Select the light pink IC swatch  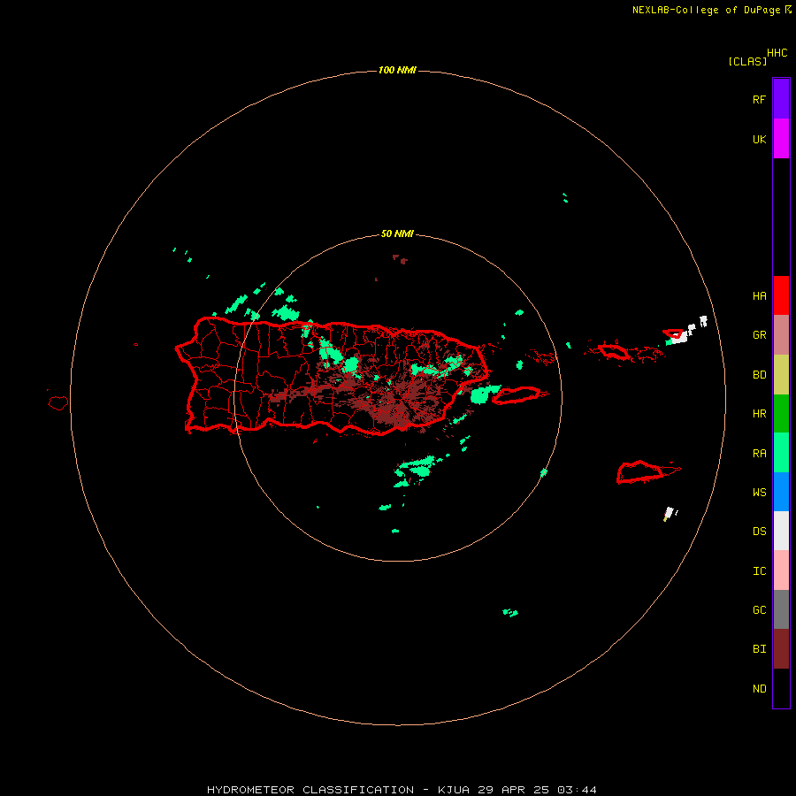(x=781, y=570)
